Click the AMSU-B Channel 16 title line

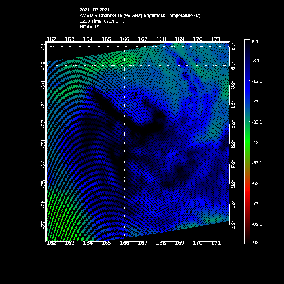pos(140,16)
